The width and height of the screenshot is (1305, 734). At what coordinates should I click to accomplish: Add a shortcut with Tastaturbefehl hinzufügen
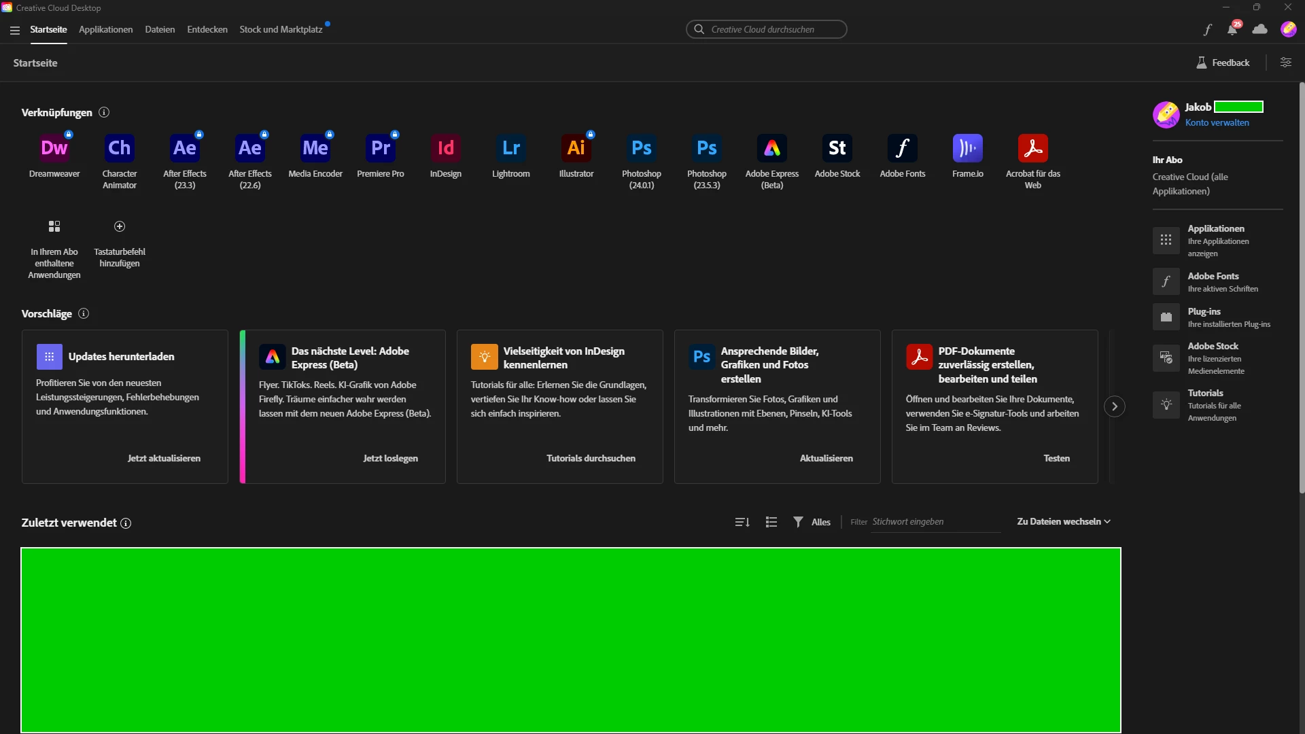(120, 227)
